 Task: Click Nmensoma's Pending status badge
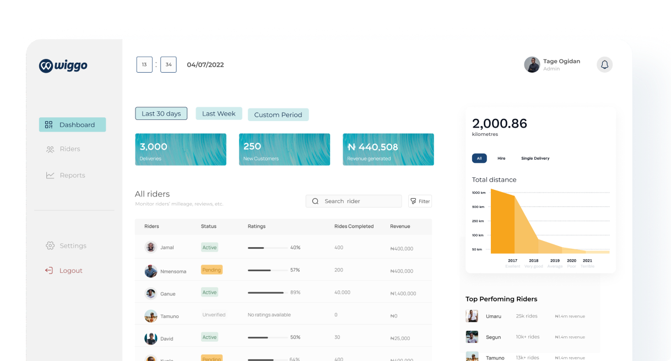212,270
